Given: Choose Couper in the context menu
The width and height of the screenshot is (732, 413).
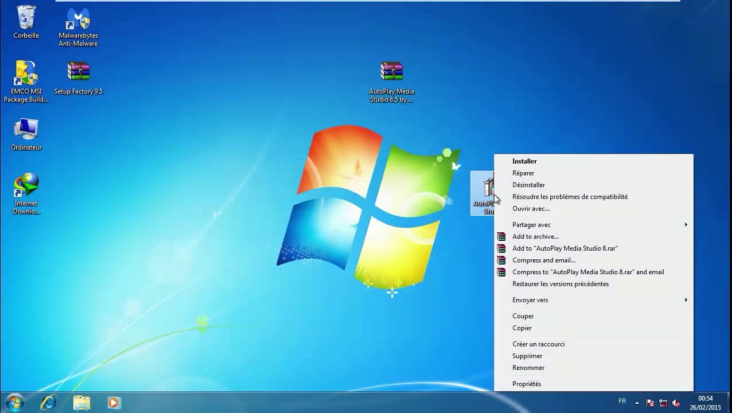Looking at the screenshot, I should 594,316.
